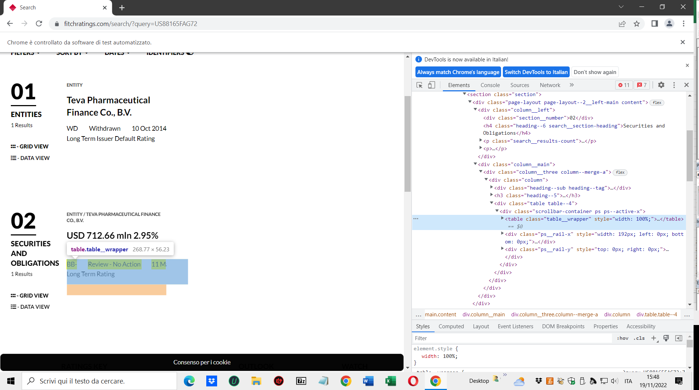Viewport: 699px width, 390px height.
Task: Open the Windows Start menu
Action: [x=11, y=381]
